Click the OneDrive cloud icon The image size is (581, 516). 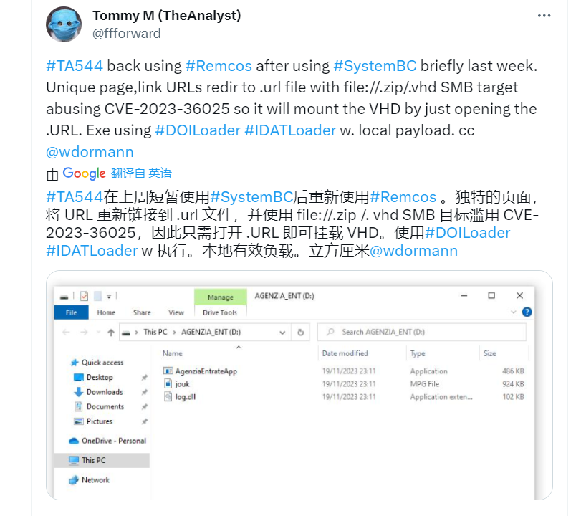pyautogui.click(x=74, y=441)
